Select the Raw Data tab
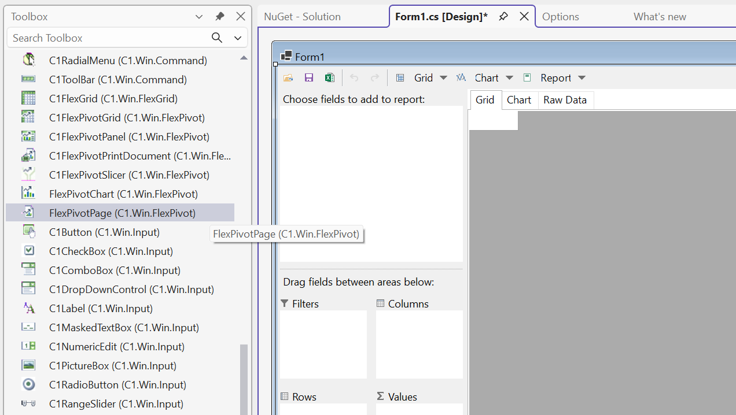Screen dimensions: 736x415 565,100
